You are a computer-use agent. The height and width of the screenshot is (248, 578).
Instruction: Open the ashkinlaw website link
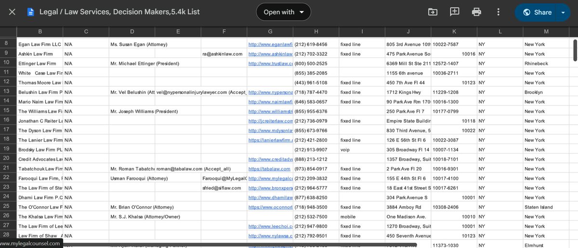point(270,54)
